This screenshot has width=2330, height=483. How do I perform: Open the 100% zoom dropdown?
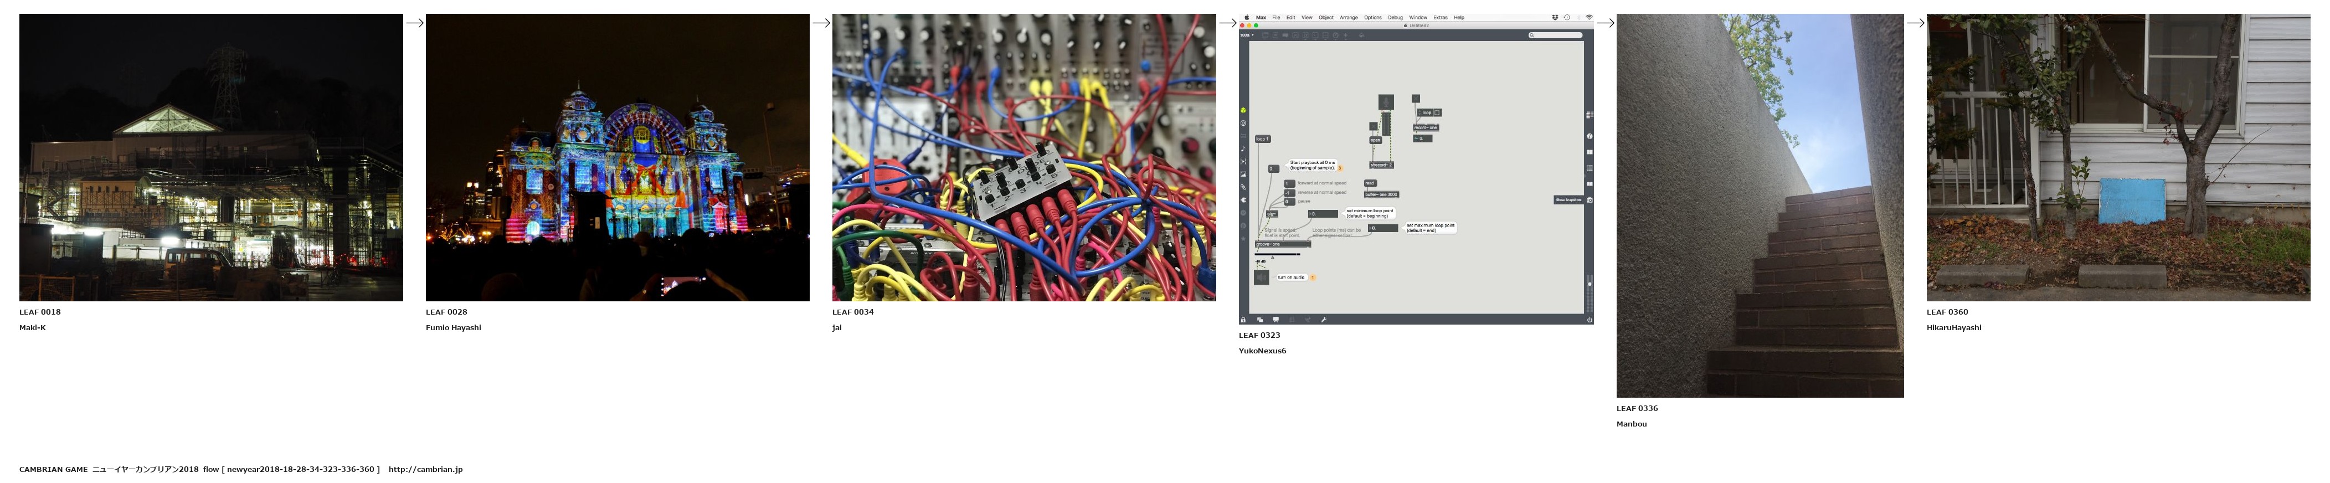[1246, 35]
